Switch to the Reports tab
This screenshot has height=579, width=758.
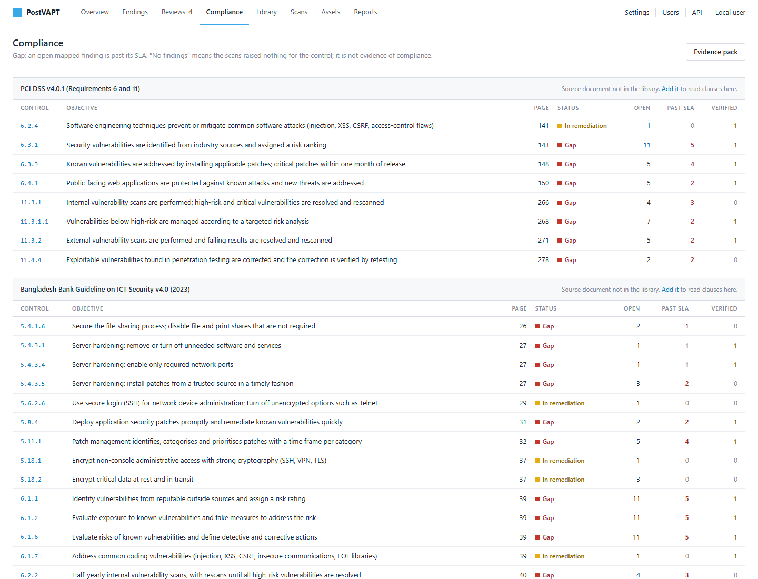pyautogui.click(x=365, y=12)
